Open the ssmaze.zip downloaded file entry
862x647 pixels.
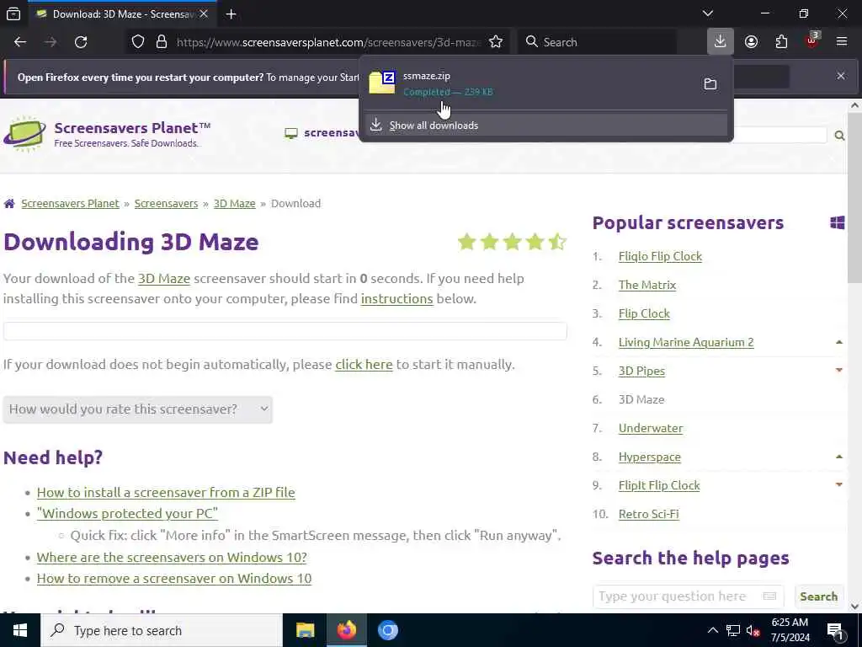tap(528, 83)
